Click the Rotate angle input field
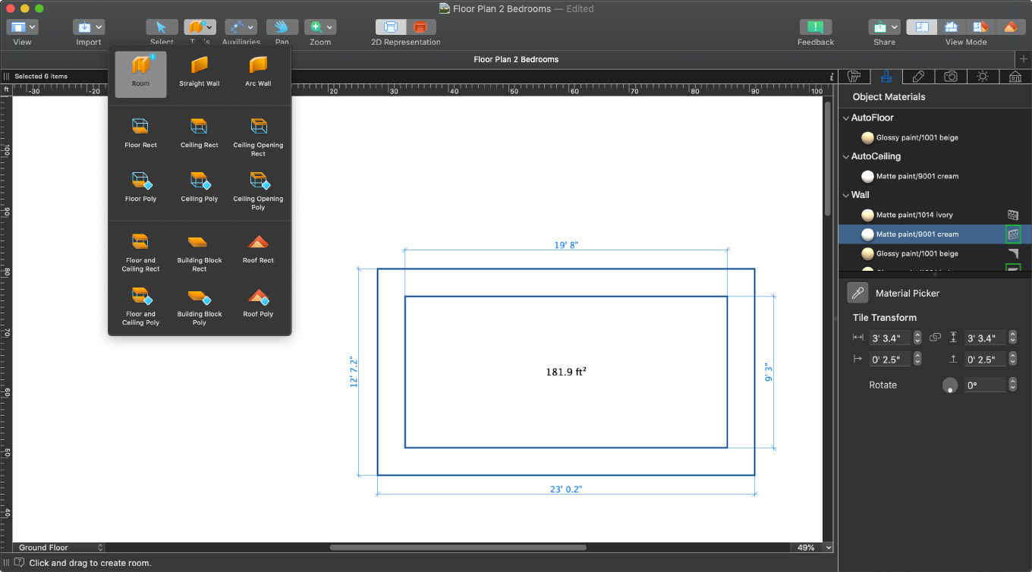Viewport: 1032px width, 572px height. coord(985,385)
